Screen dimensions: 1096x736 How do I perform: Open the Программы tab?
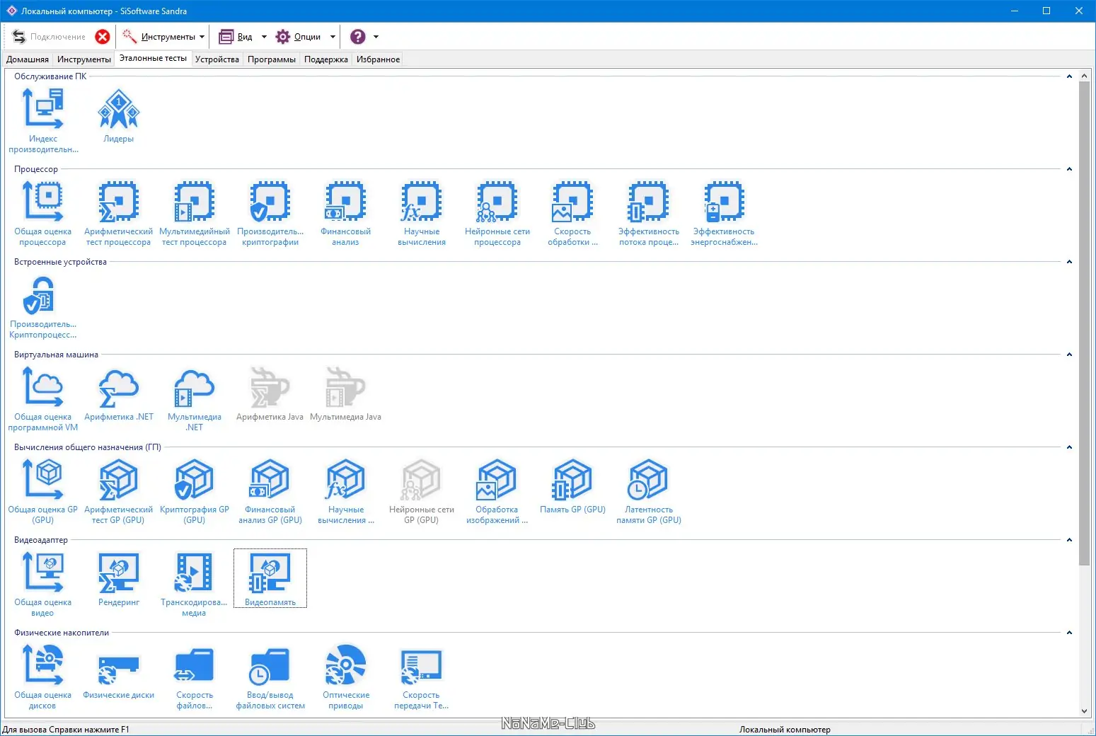click(x=272, y=59)
